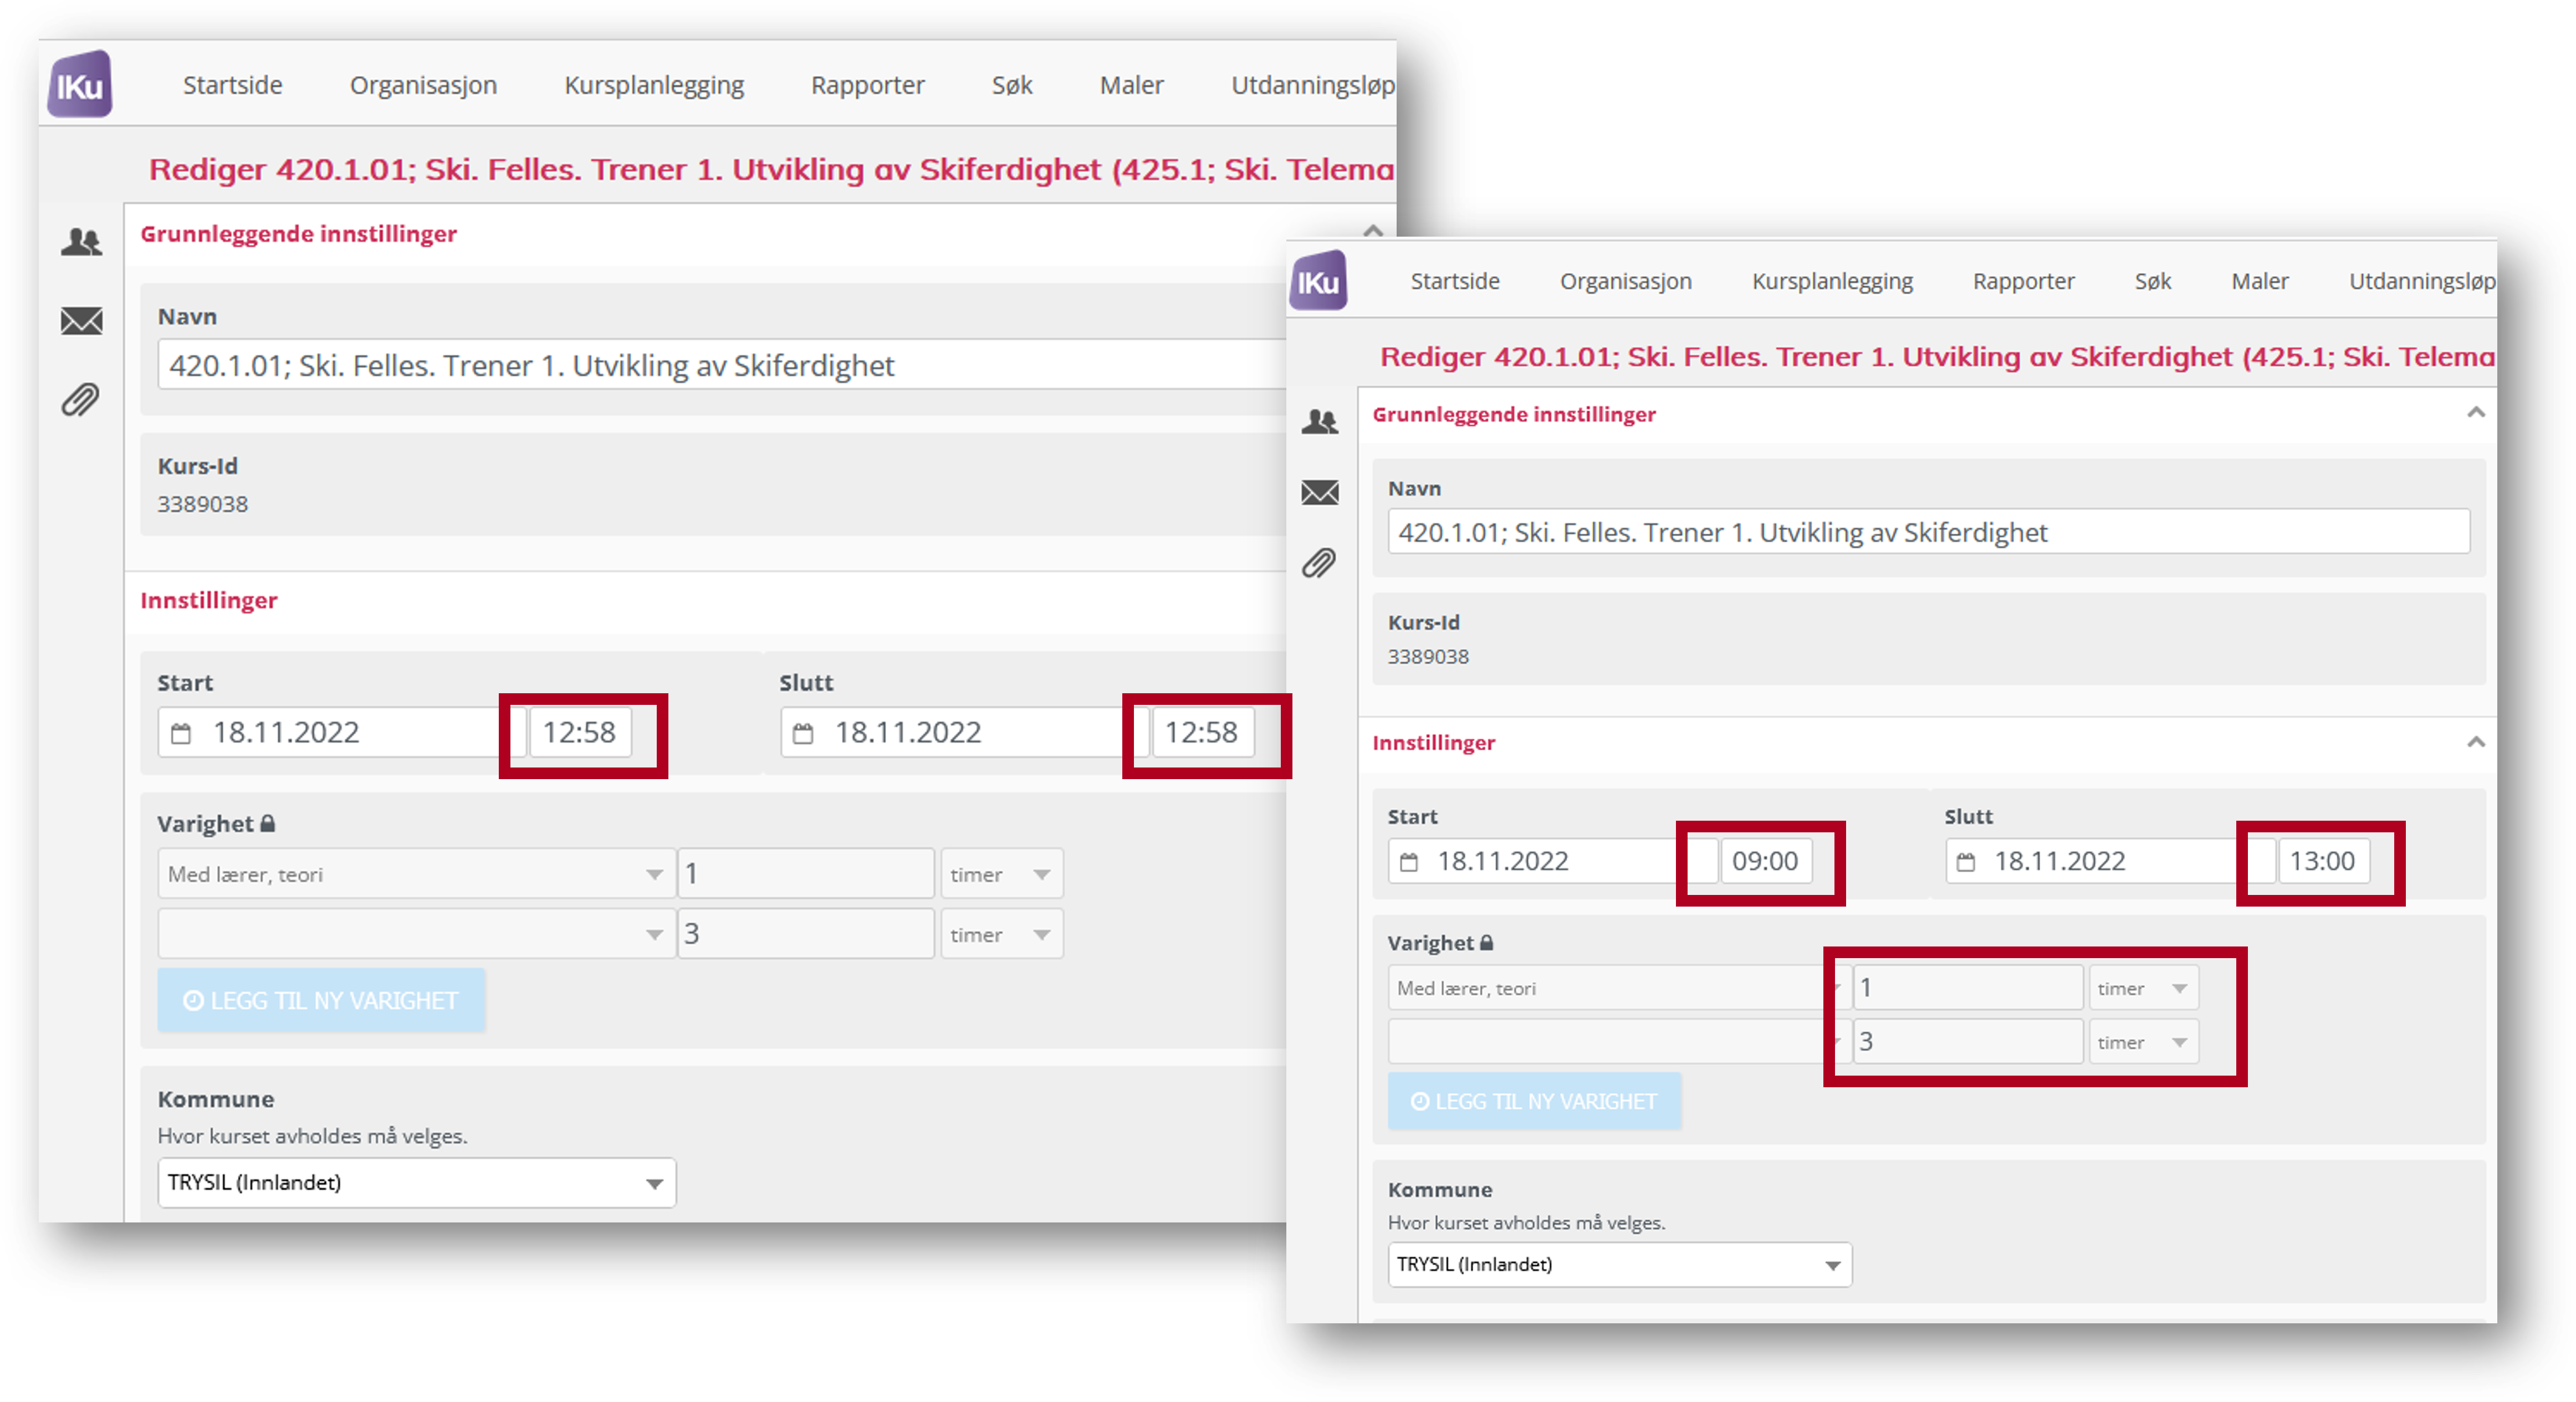Open TRYSIL Kommune dropdown in back window

tap(416, 1183)
